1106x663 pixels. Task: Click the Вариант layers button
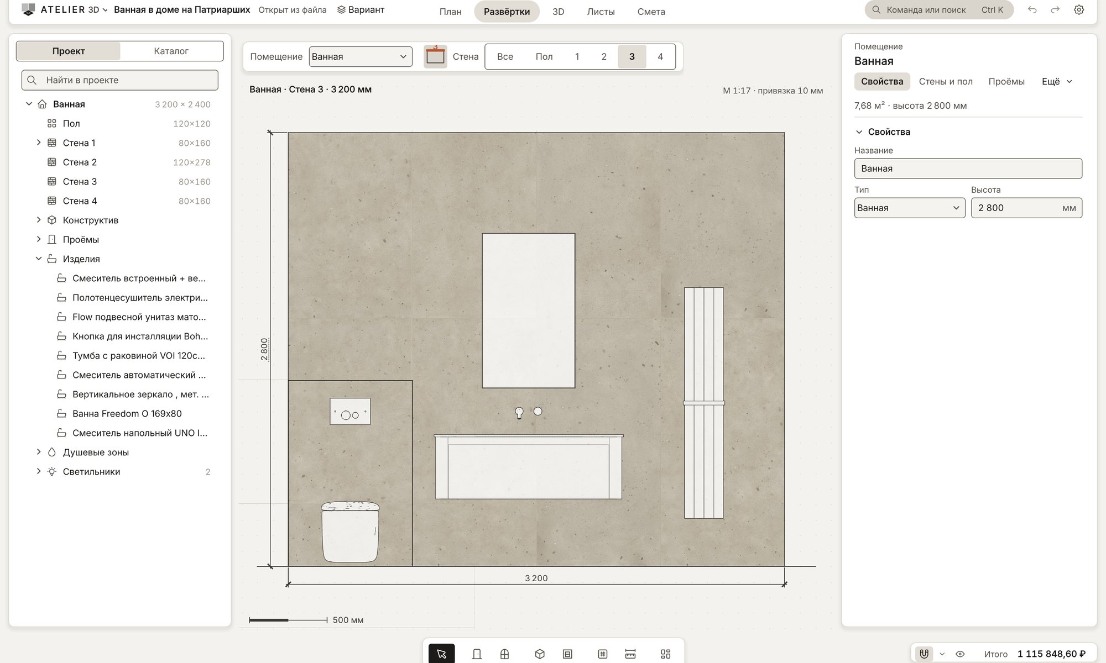pos(361,10)
